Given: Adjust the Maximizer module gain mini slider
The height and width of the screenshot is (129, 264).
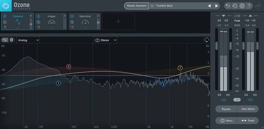Looking at the screenshot, I should pyautogui.click(x=98, y=23).
